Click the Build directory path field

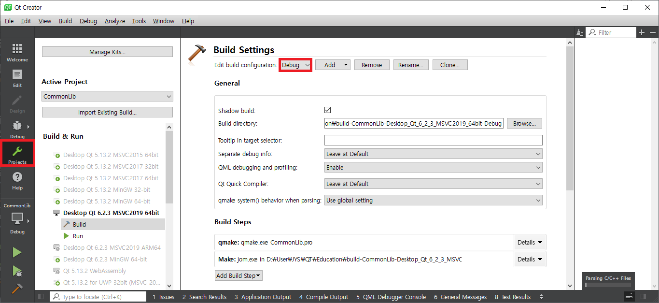click(x=414, y=123)
